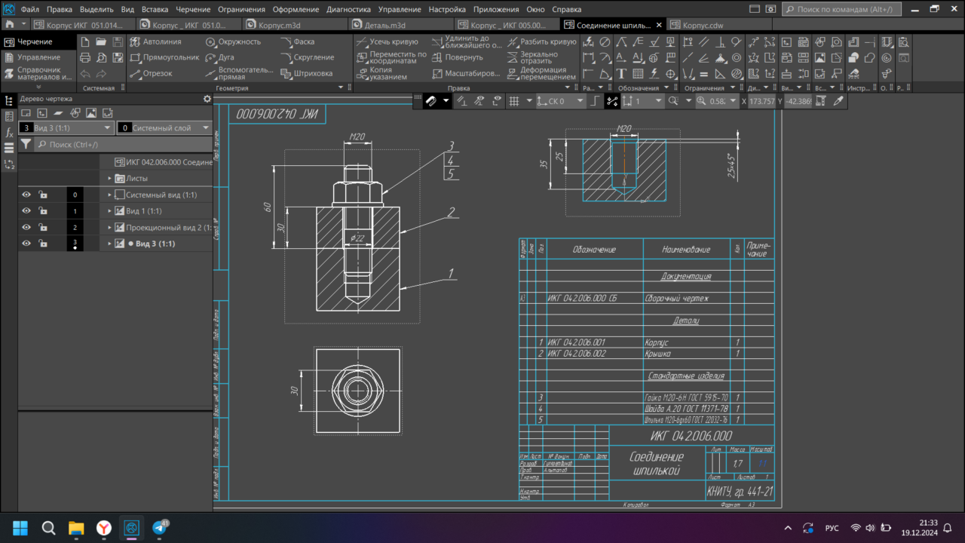
Task: Select the Прямоугольник tool
Action: pos(164,57)
